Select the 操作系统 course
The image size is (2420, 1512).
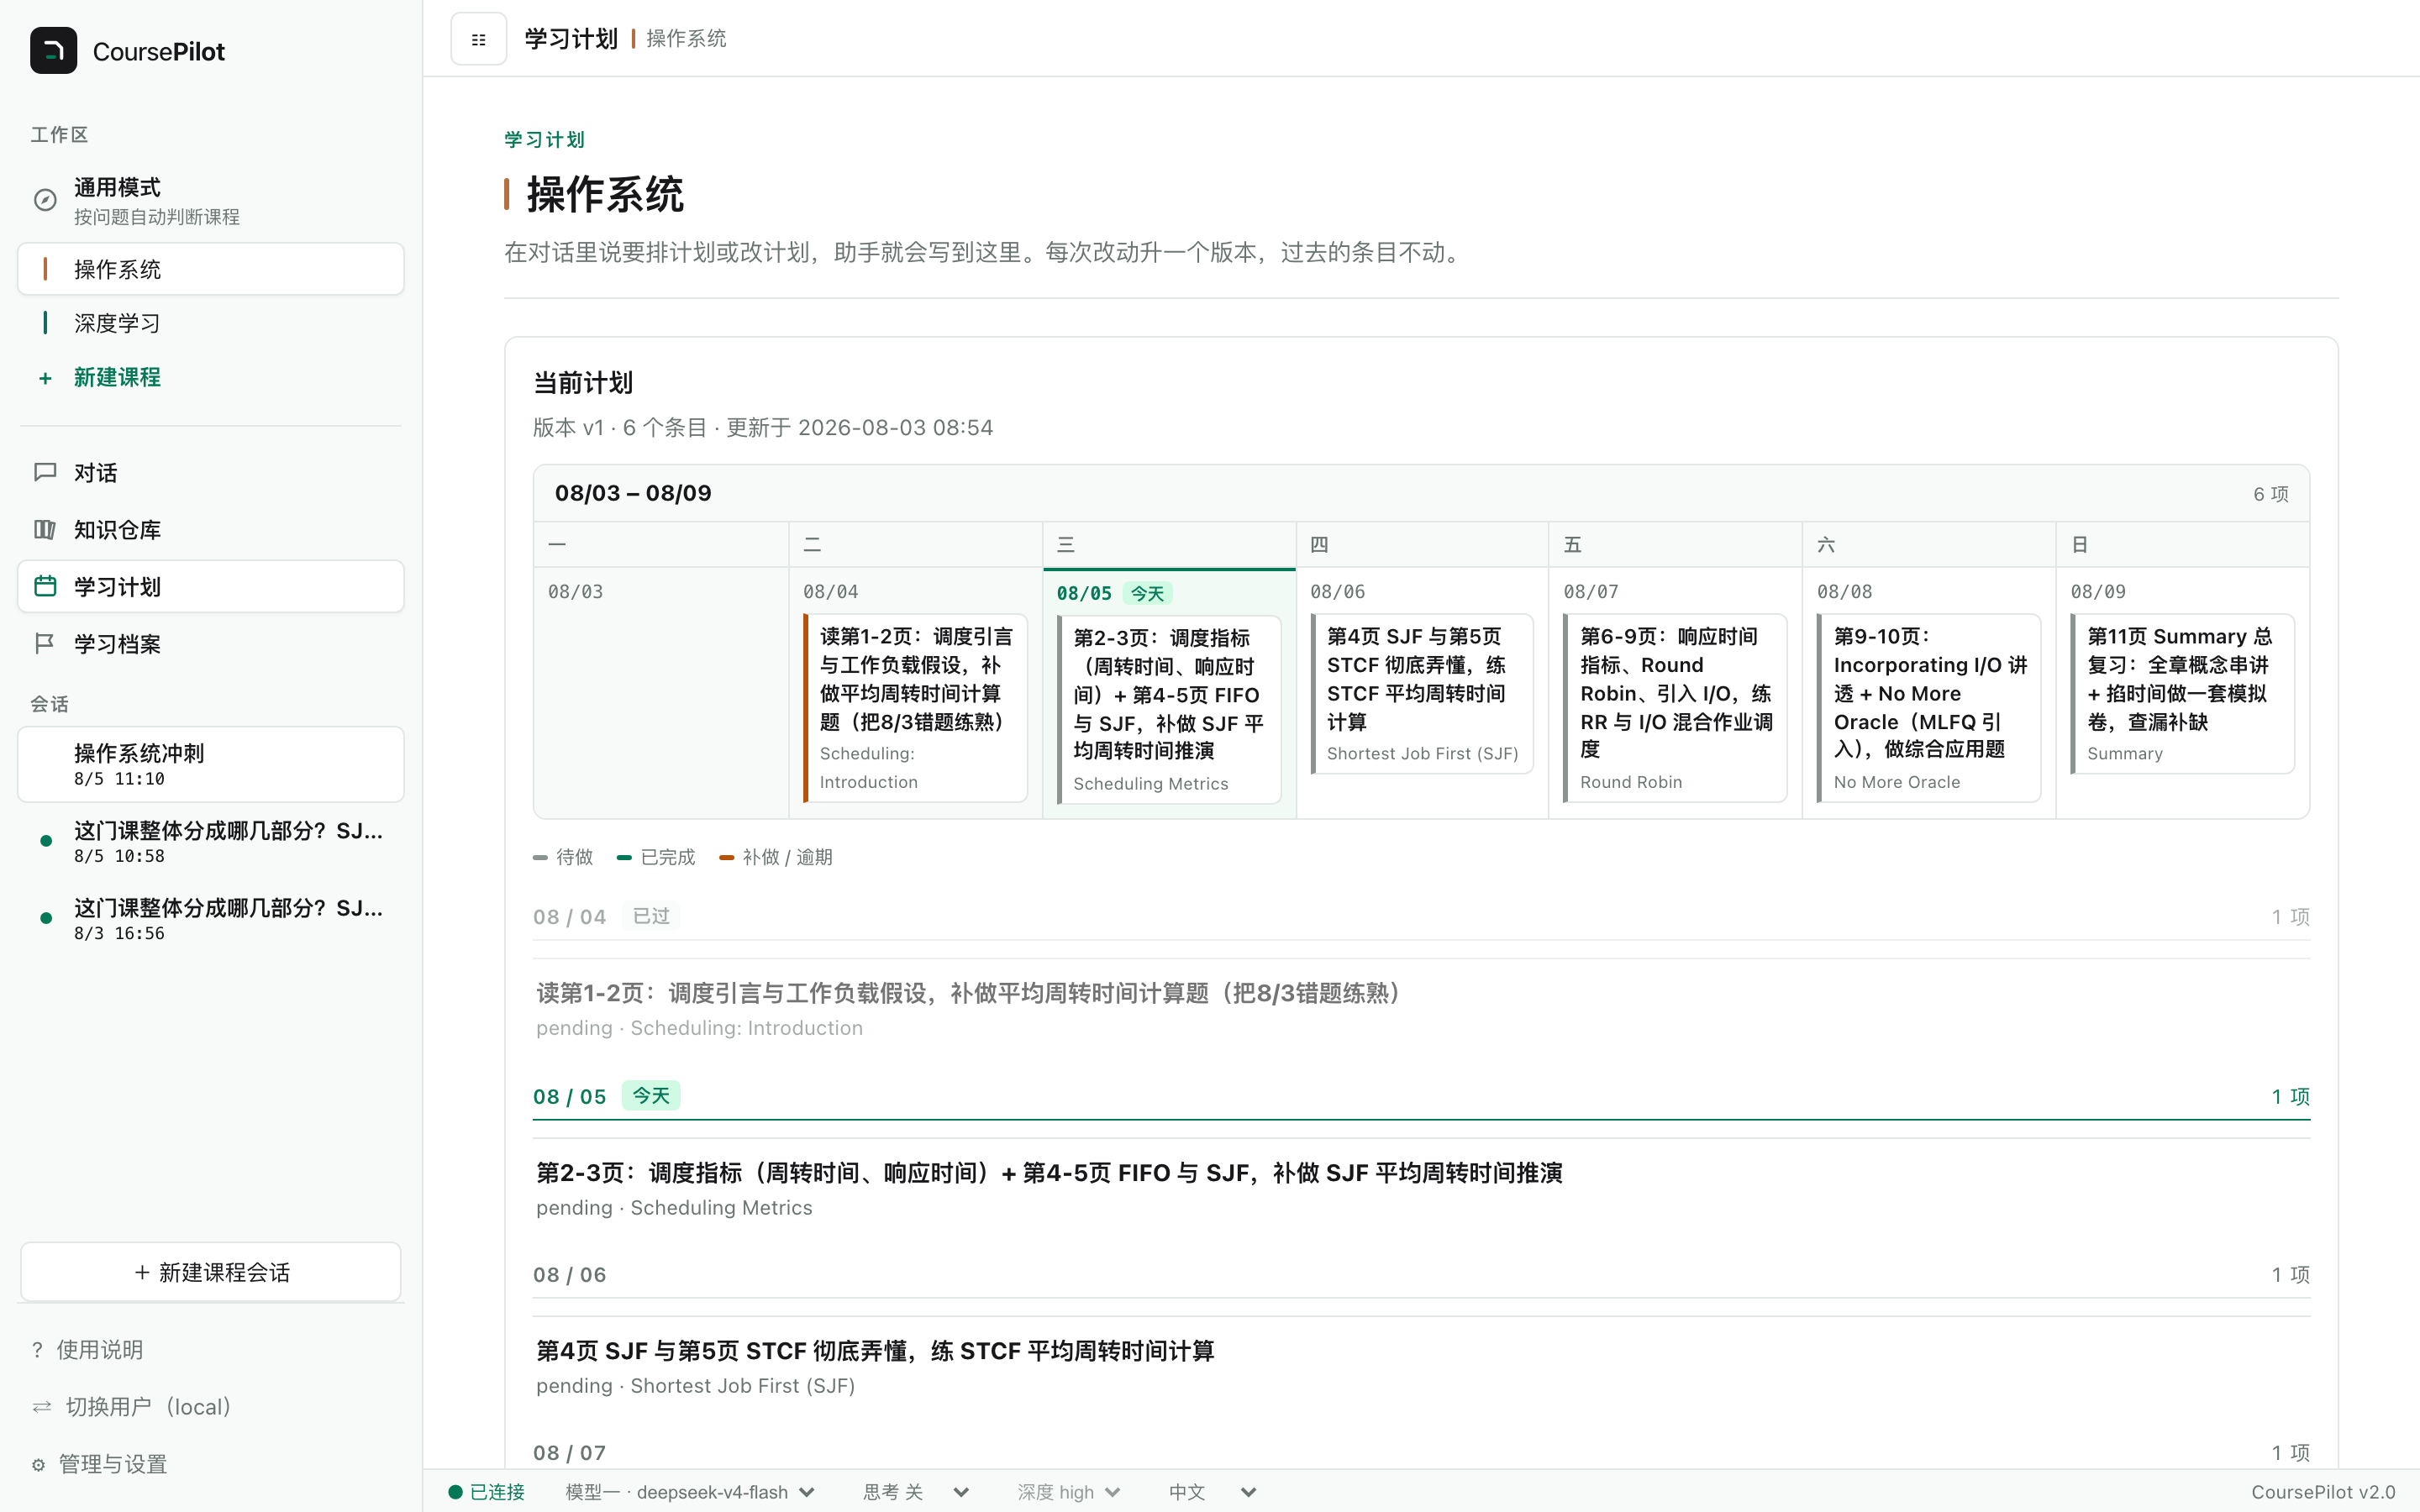pyautogui.click(x=211, y=269)
